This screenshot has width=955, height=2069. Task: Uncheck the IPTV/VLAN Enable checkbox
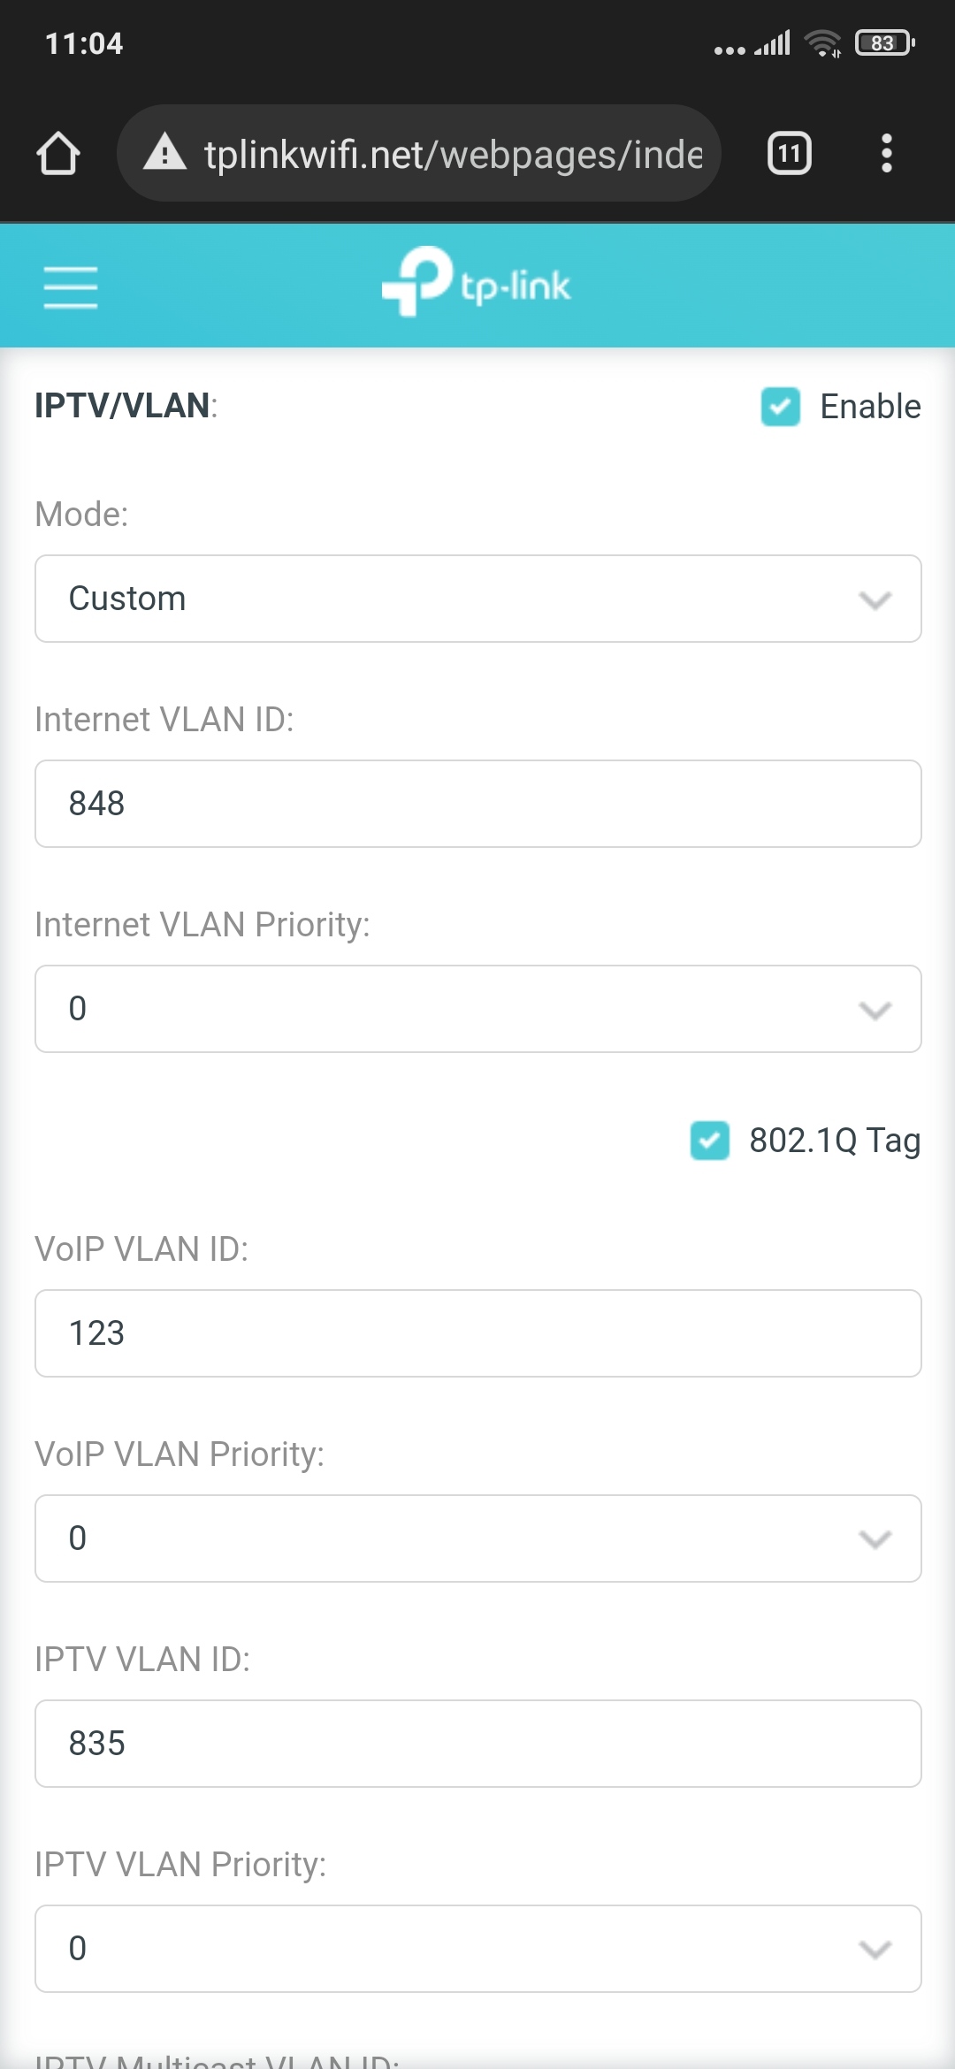pyautogui.click(x=781, y=407)
